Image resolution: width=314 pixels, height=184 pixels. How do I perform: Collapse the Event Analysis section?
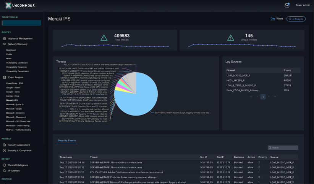point(16,77)
